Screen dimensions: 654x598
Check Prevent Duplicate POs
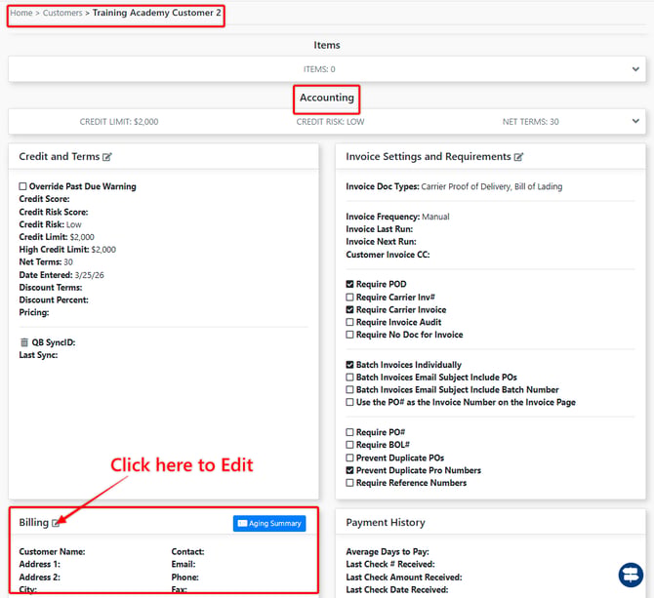pos(350,458)
